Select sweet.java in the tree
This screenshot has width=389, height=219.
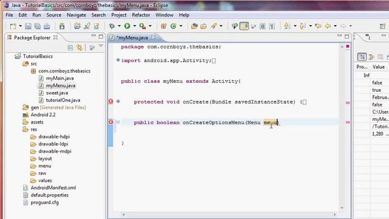57,93
